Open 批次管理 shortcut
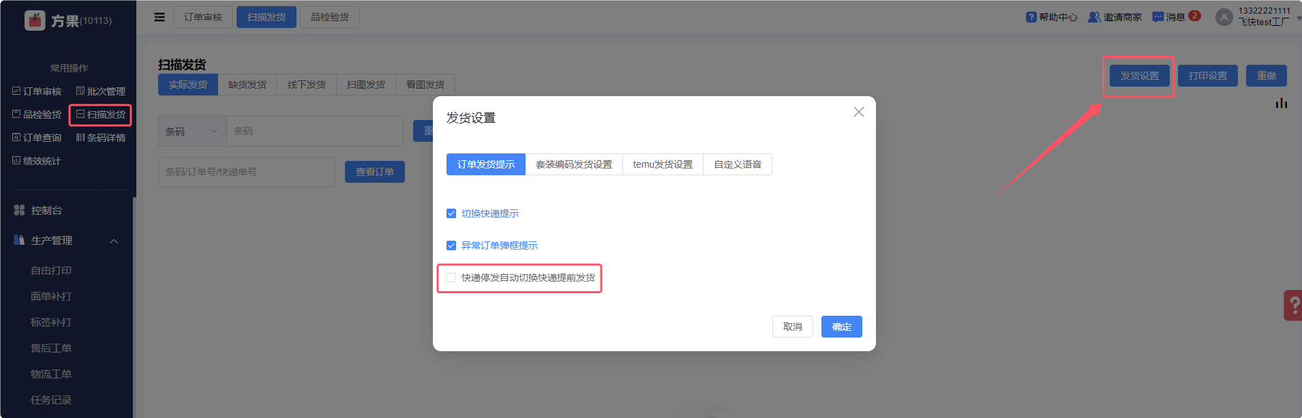The height and width of the screenshot is (418, 1302). [x=100, y=91]
